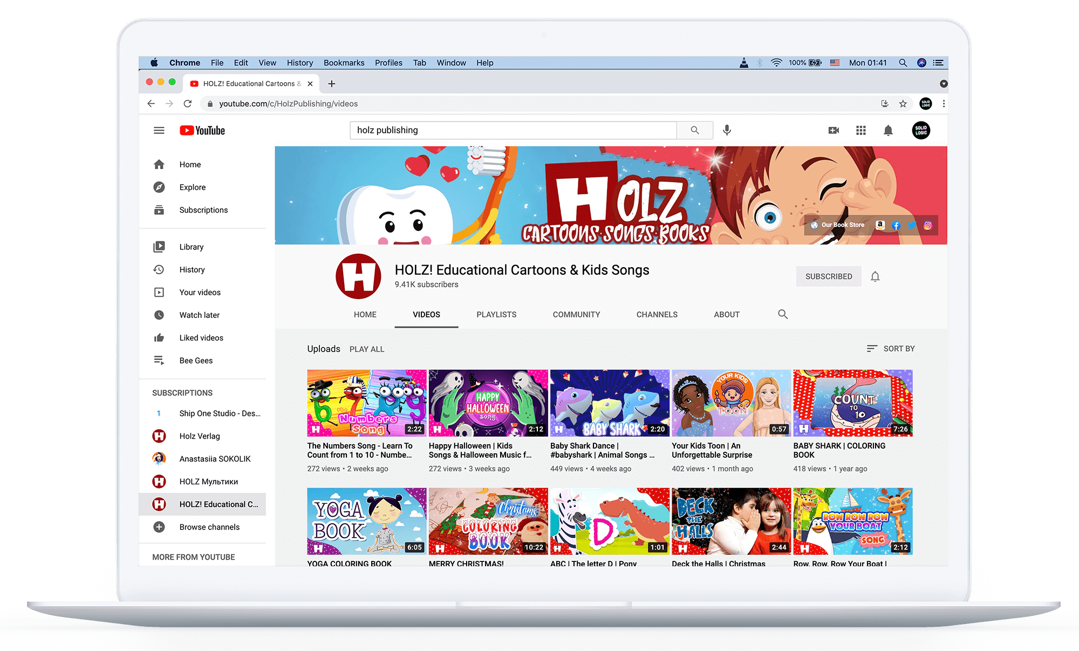Open Chrome three-dot menu
This screenshot has width=1079, height=651.
pyautogui.click(x=944, y=104)
